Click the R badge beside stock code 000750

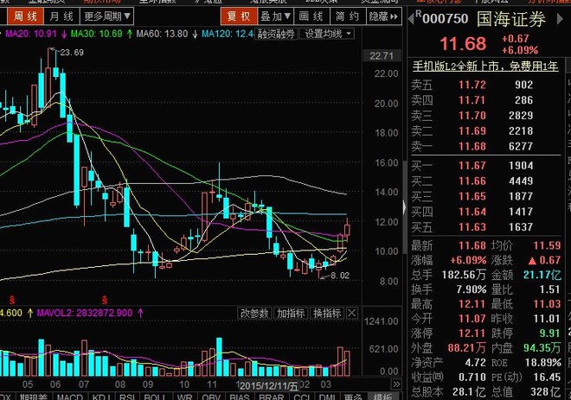419,15
